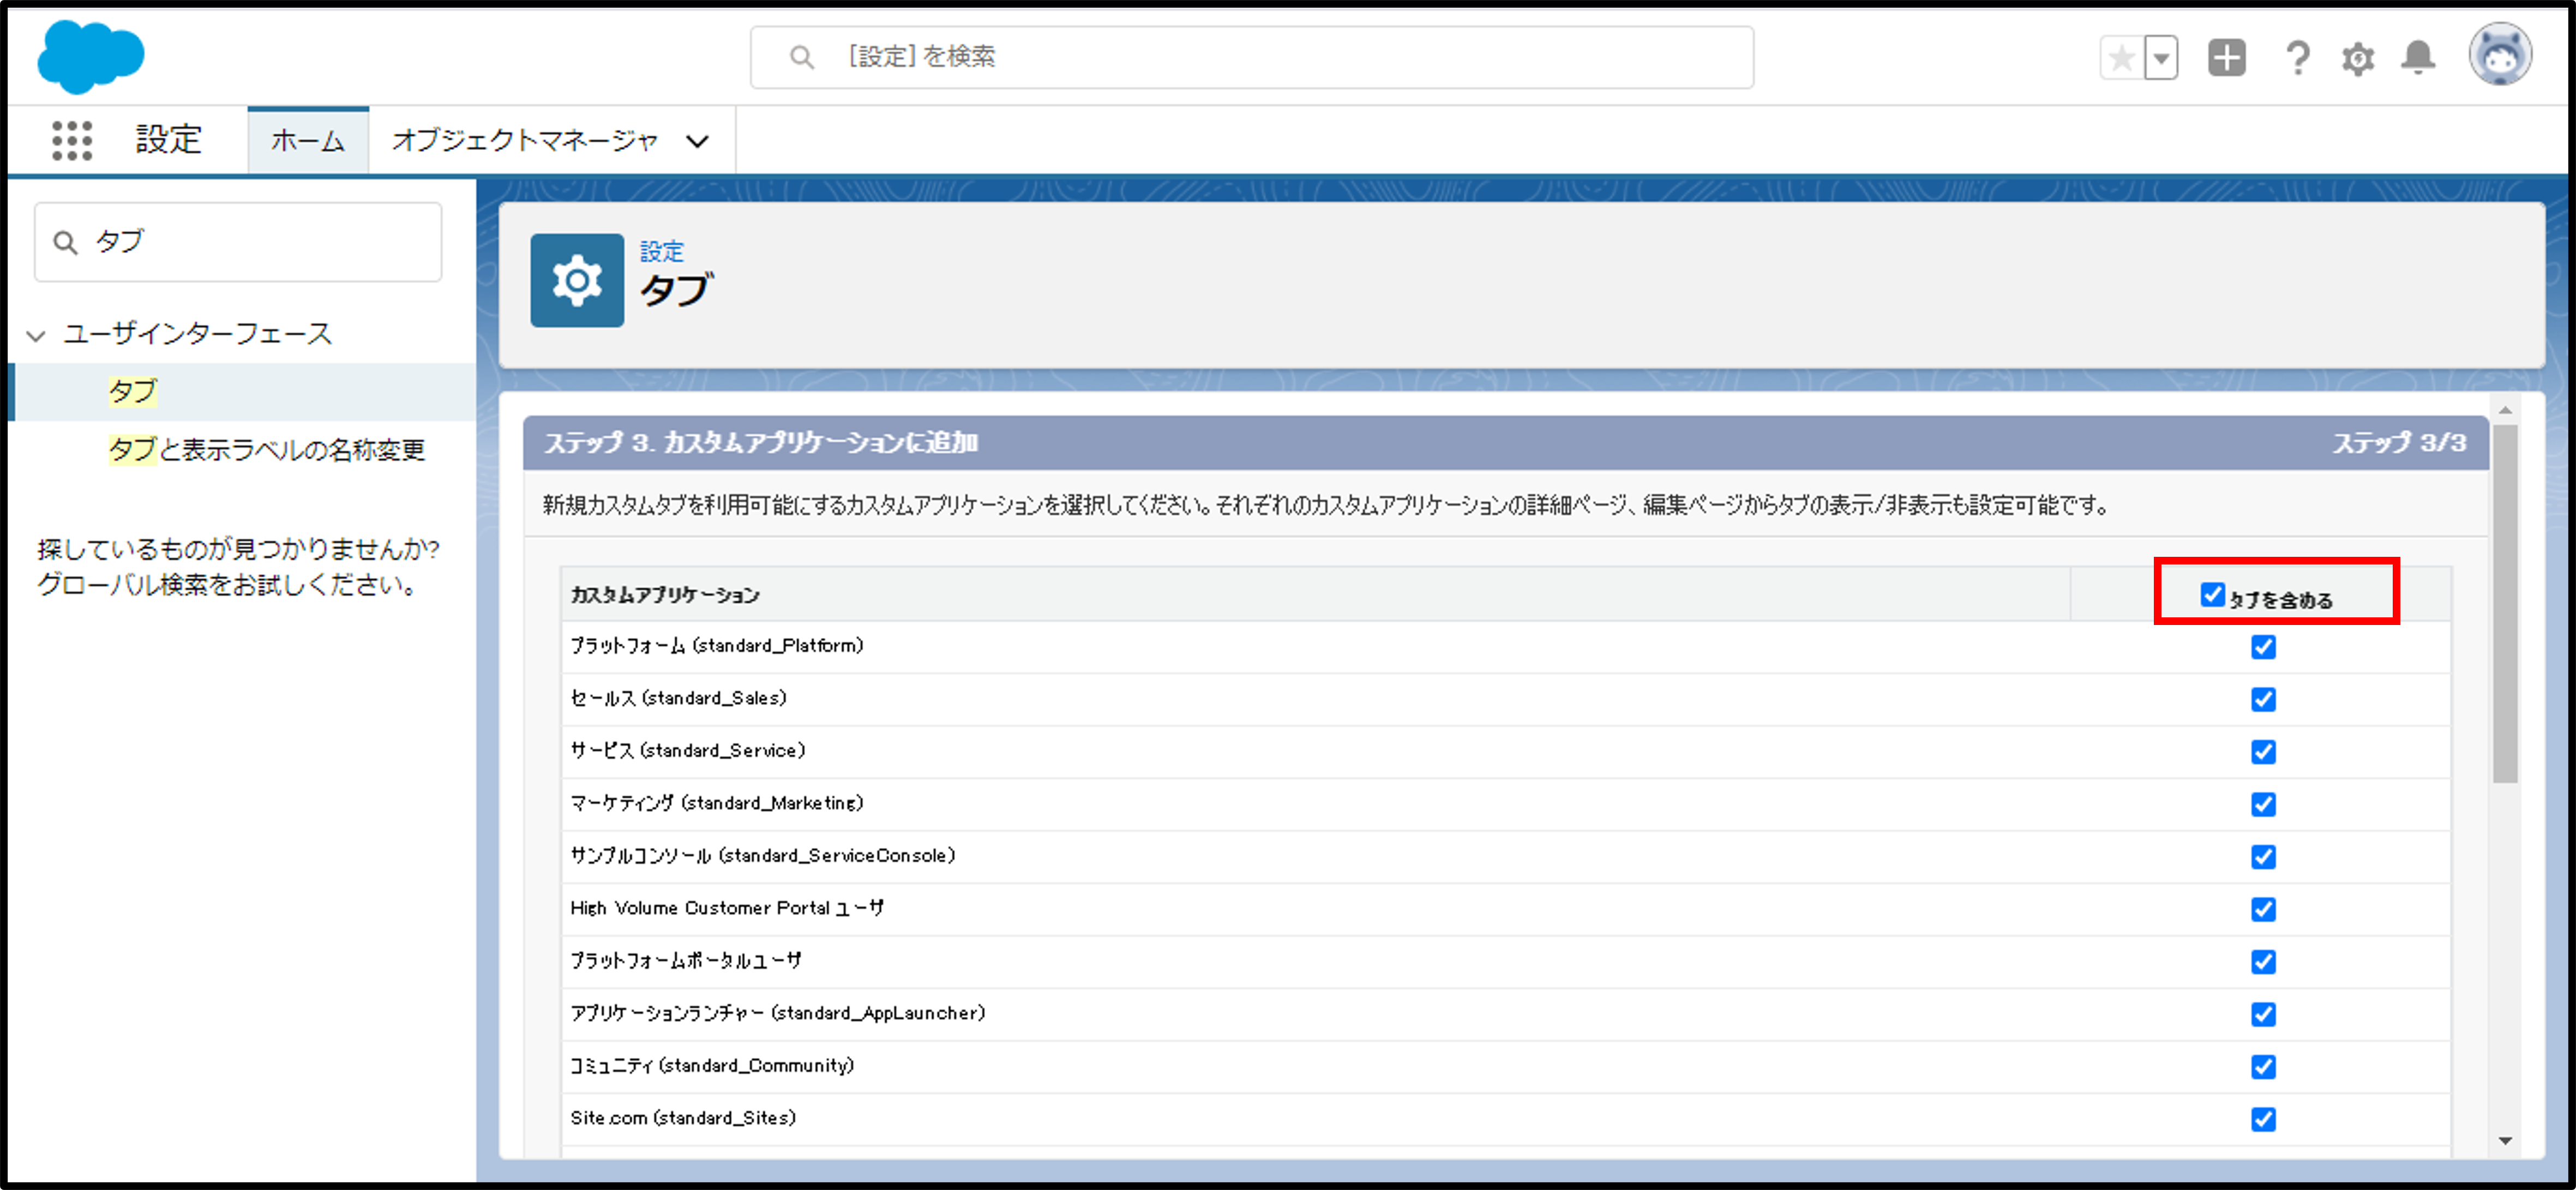Open the help question mark icon
The height and width of the screenshot is (1190, 2576).
click(x=2297, y=58)
